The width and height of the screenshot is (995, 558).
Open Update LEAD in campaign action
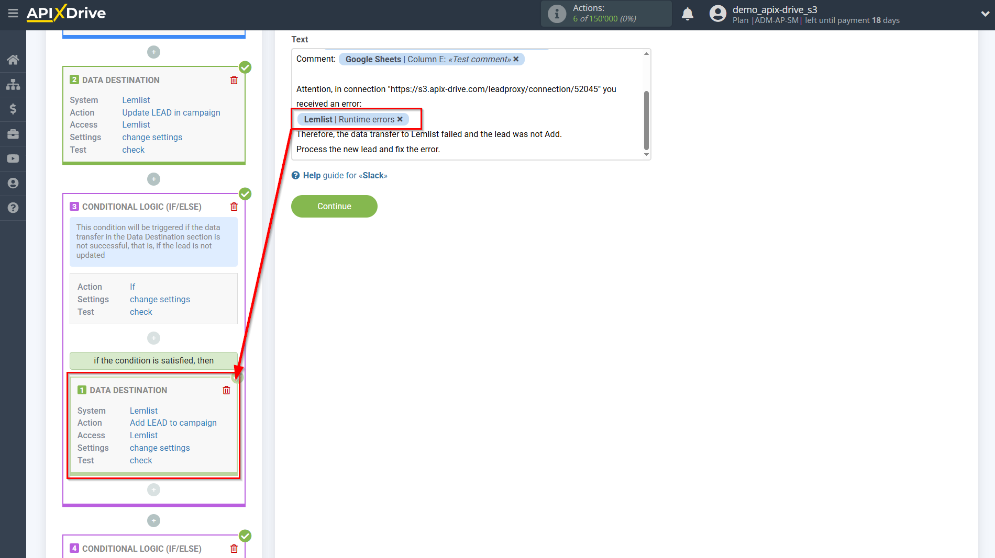(x=171, y=112)
